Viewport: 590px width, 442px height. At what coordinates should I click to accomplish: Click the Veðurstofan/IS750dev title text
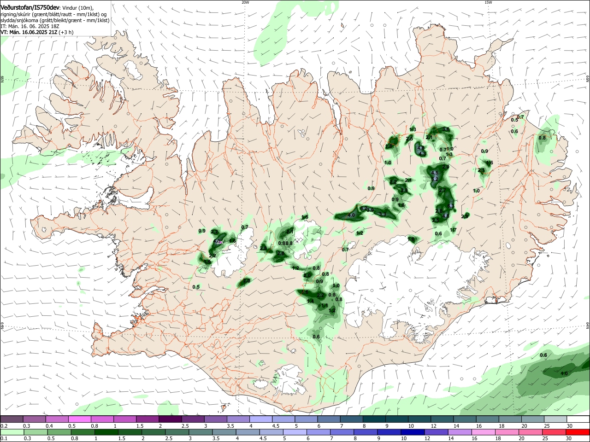point(30,7)
